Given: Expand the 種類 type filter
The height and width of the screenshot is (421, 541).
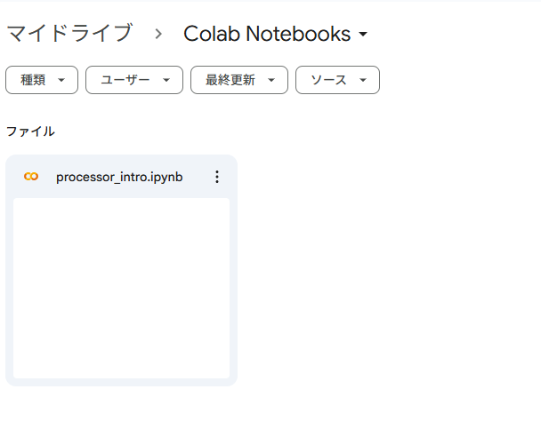Looking at the screenshot, I should (x=42, y=80).
